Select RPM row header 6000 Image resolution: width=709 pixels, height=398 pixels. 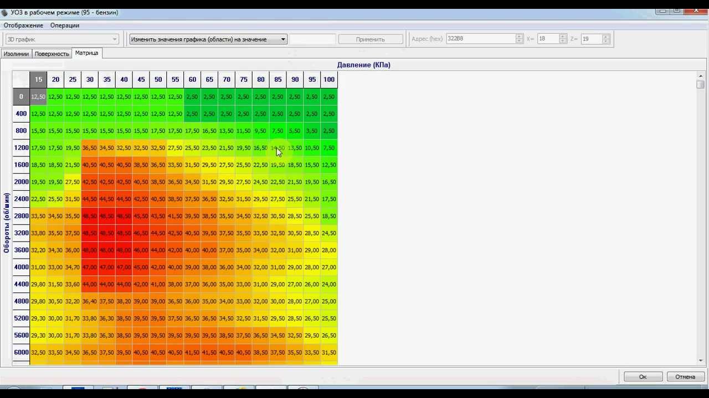(21, 353)
